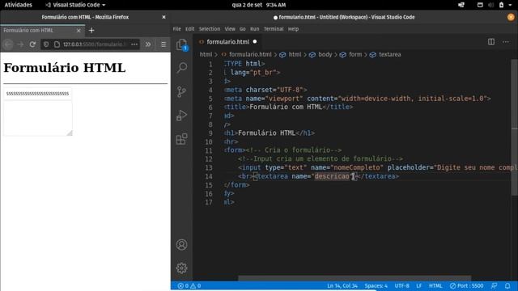This screenshot has height=291, width=518.
Task: Split the editor to the right
Action: pyautogui.click(x=491, y=41)
